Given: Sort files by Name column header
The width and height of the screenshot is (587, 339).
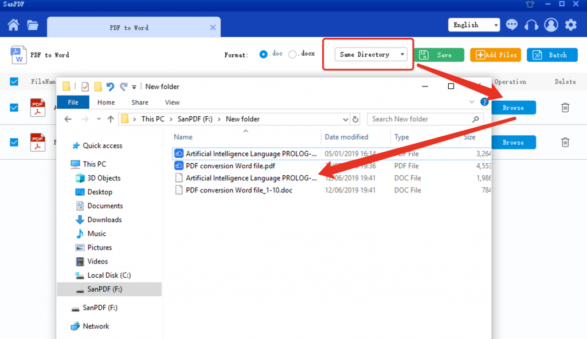Looking at the screenshot, I should [183, 137].
